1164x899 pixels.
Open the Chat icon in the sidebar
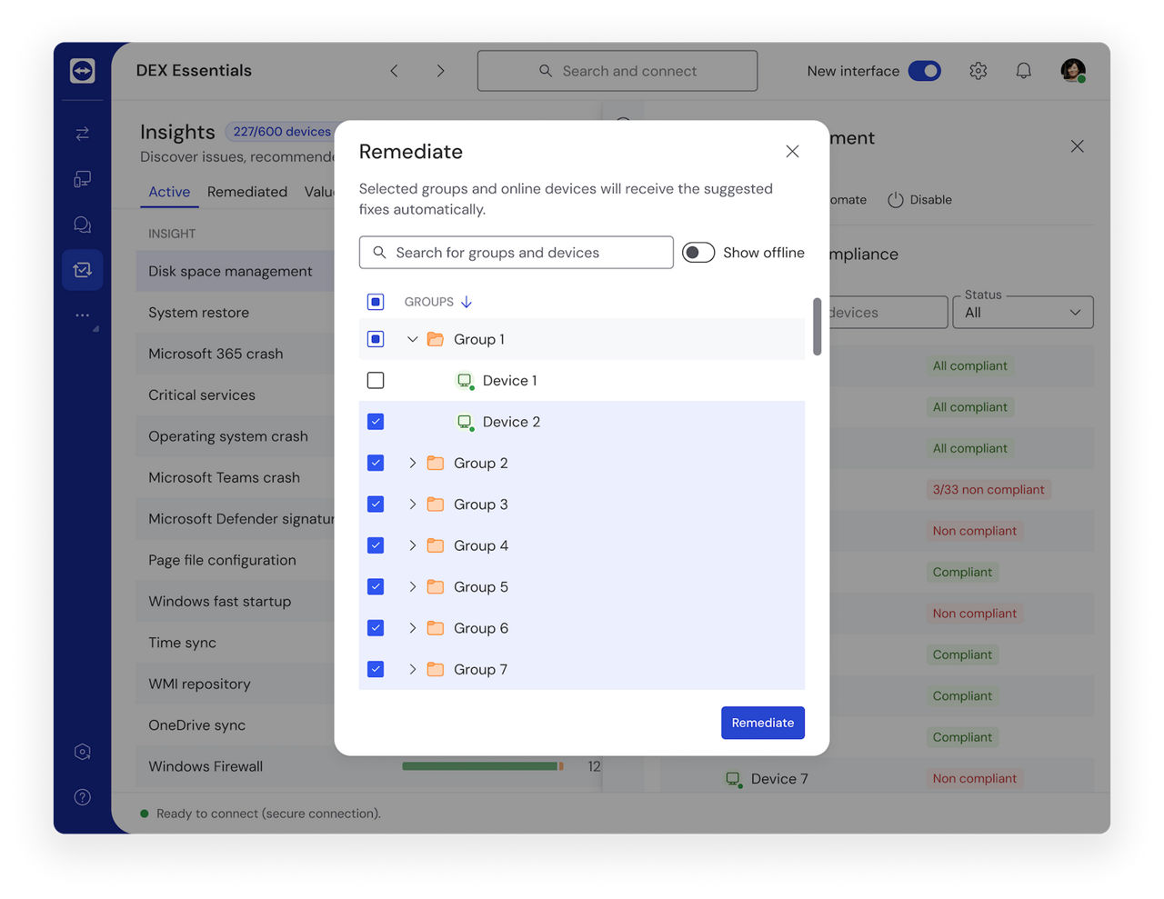coord(82,224)
